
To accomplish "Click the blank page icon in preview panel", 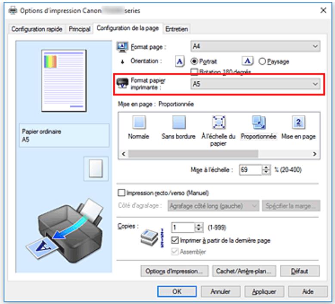I will (x=96, y=168).
